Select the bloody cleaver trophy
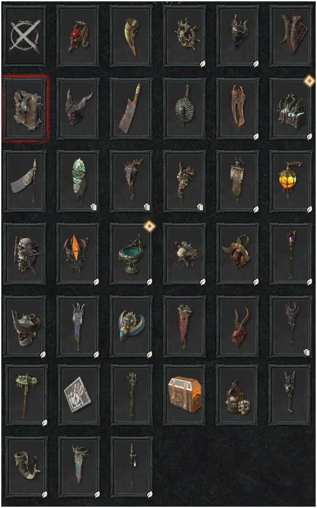This screenshot has height=508, width=317. tap(131, 109)
